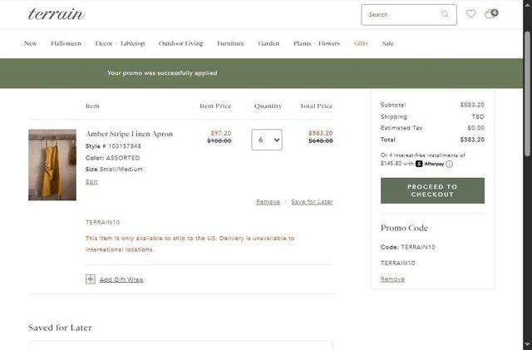Click the Subtotal amount $583.20
This screenshot has height=350, width=532.
(472, 105)
